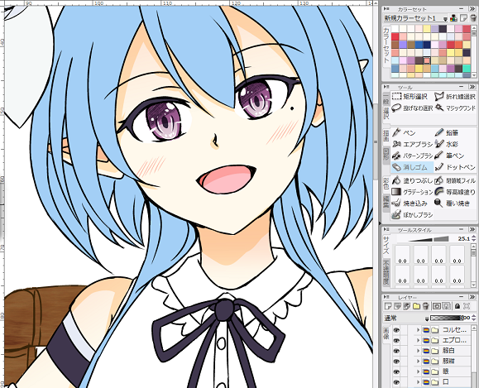The width and height of the screenshot is (479, 388).
Task: Select the 鉛筆 pencil tool
Action: 446,132
